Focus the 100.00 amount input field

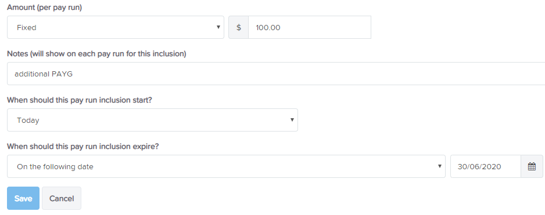click(x=310, y=27)
